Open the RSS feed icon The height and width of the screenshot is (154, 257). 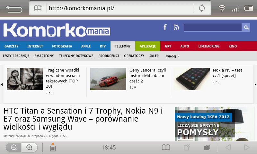point(176,27)
